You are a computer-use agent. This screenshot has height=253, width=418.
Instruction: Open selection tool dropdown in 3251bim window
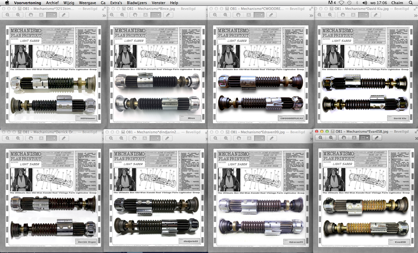pyautogui.click(x=51, y=15)
